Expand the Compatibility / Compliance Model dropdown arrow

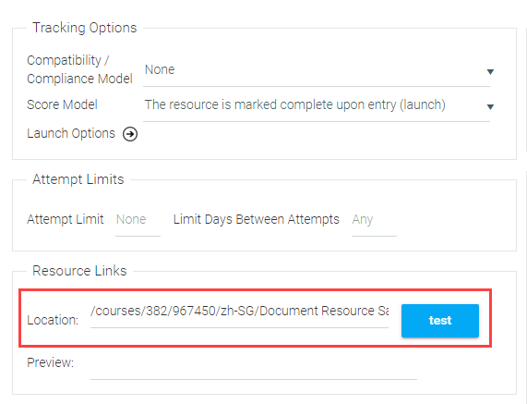pyautogui.click(x=490, y=72)
